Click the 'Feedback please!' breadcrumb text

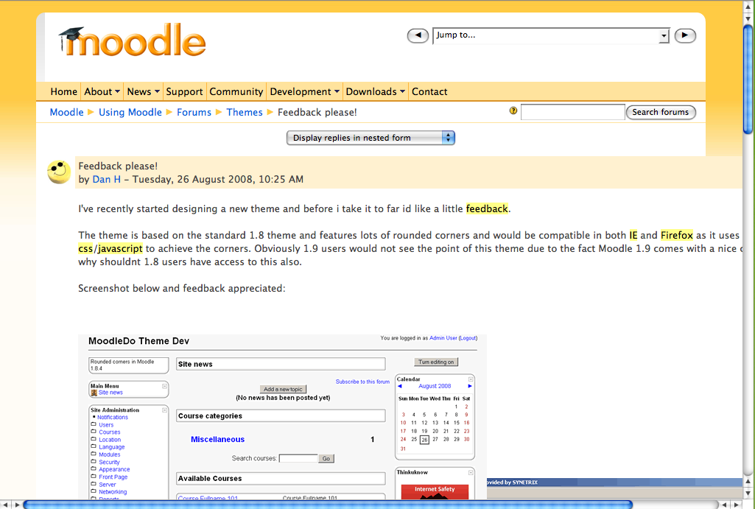(x=317, y=112)
